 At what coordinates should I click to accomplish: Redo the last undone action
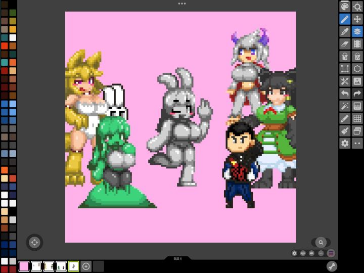click(357, 94)
